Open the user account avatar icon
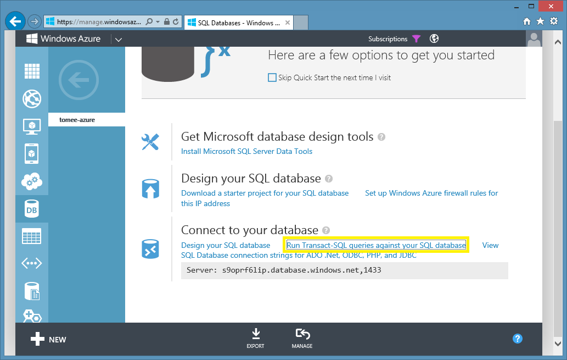This screenshot has width=567, height=360. pyautogui.click(x=534, y=39)
